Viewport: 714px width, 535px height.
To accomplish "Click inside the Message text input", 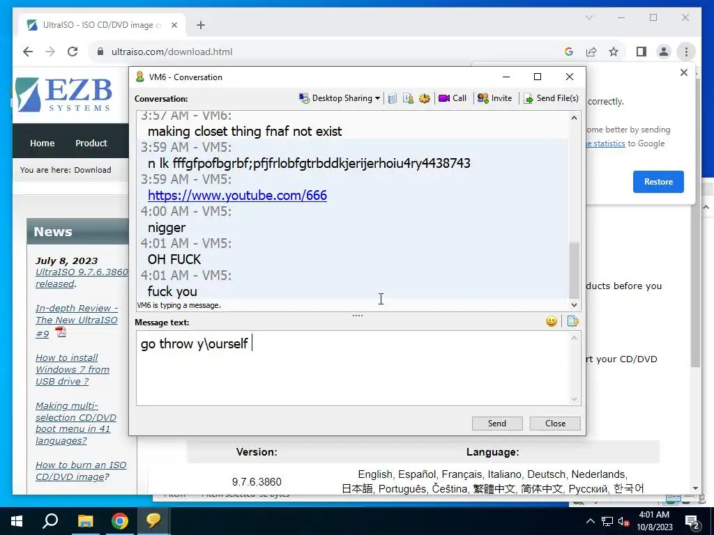I will coord(352,368).
